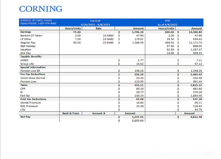Screen dimensions: 221x159
Task: Click the Taxable Benefits section heading
Action: coord(31,57)
